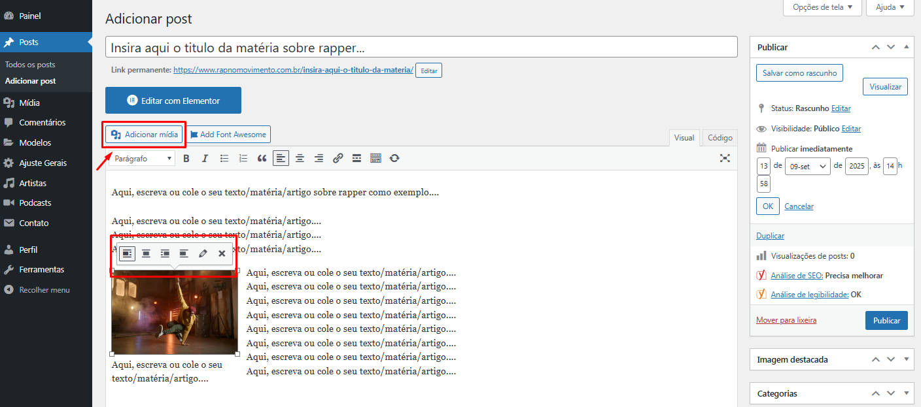Toggle the Imagem destacada panel
Viewport: 921px width, 407px height.
point(906,359)
